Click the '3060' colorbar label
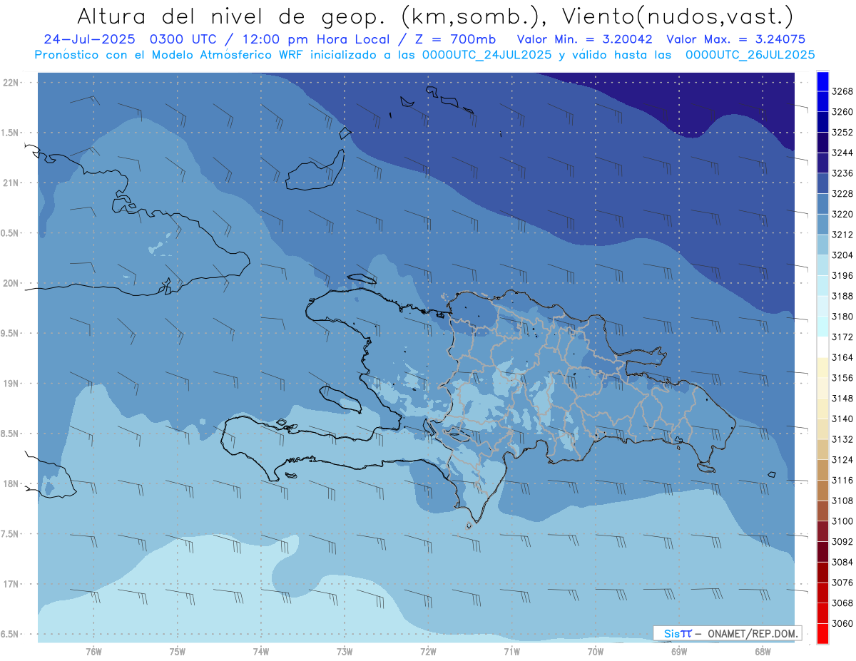856x661 pixels. tap(842, 623)
